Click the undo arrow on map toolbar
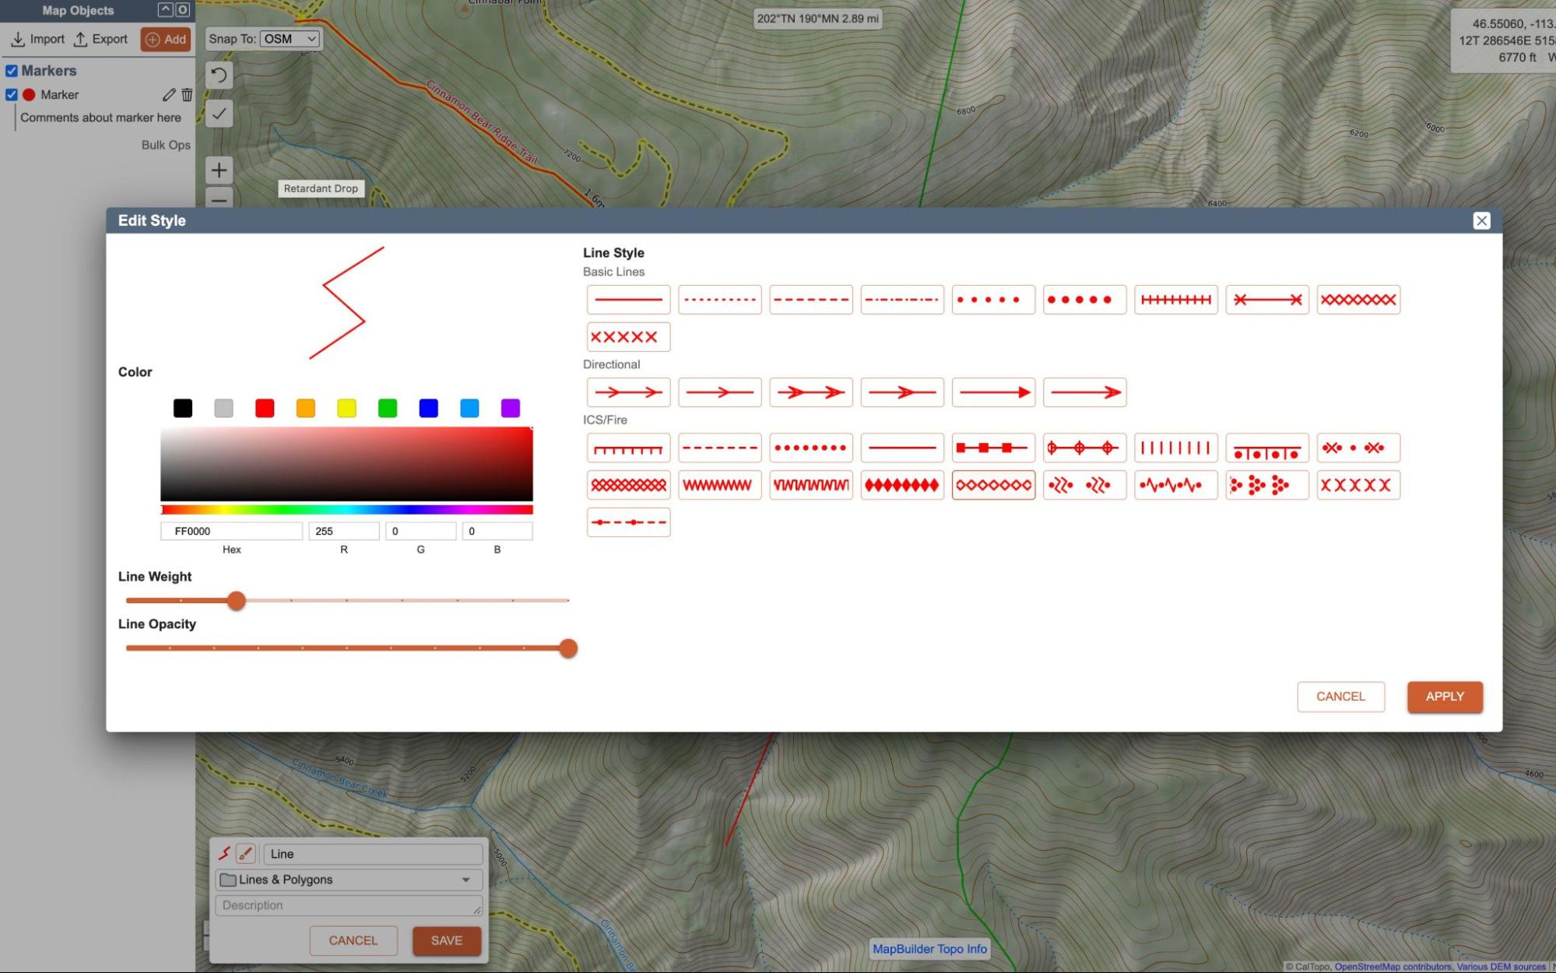This screenshot has width=1556, height=973. coord(220,76)
